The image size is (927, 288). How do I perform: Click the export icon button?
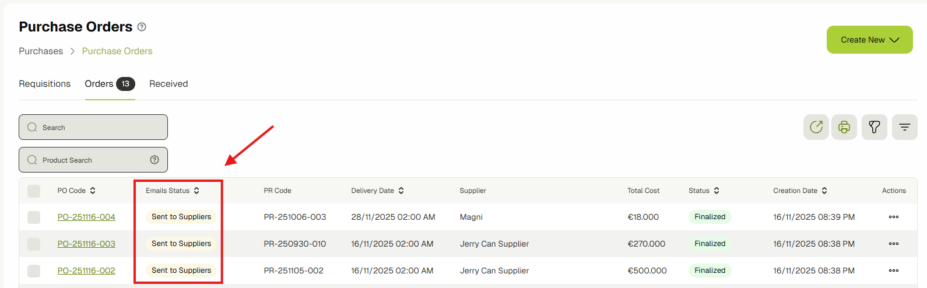(816, 127)
